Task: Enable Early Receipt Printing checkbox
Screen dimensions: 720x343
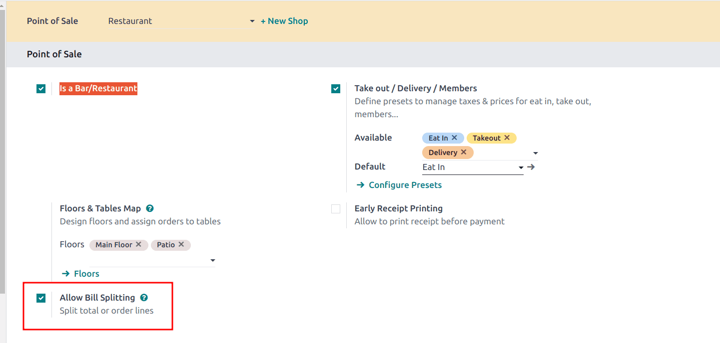Action: tap(336, 209)
